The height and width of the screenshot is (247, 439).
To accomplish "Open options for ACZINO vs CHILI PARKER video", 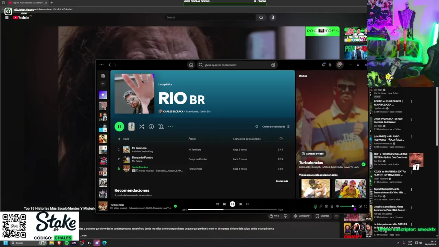I will pyautogui.click(x=411, y=102).
